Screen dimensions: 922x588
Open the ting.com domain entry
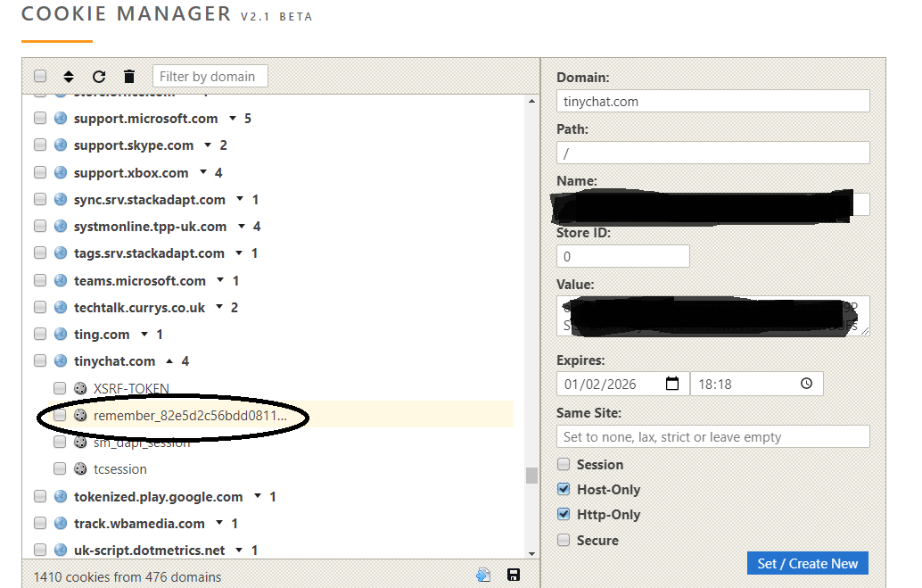pyautogui.click(x=101, y=335)
